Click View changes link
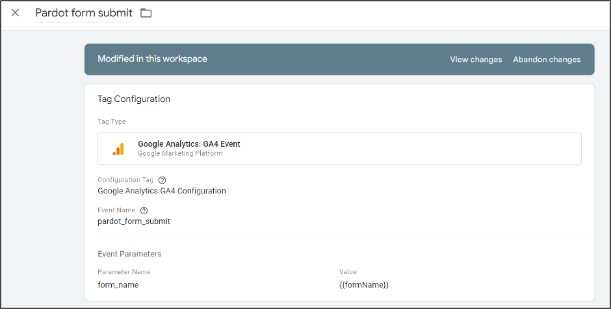This screenshot has height=309, width=611. click(x=476, y=60)
